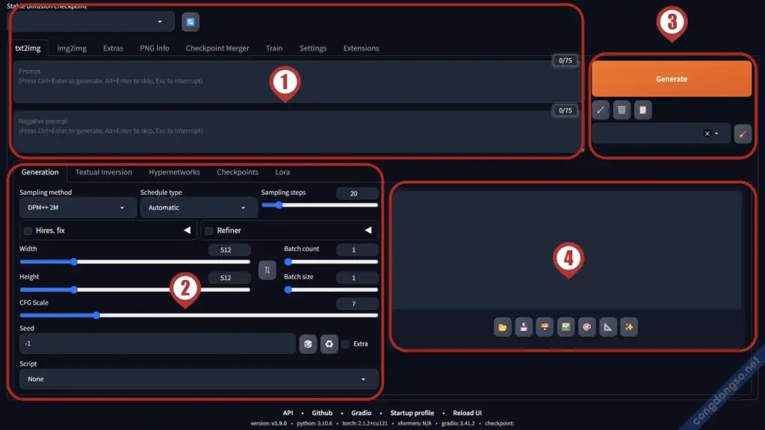Enable the Hires. fix checkbox
This screenshot has height=430, width=765.
click(x=28, y=231)
